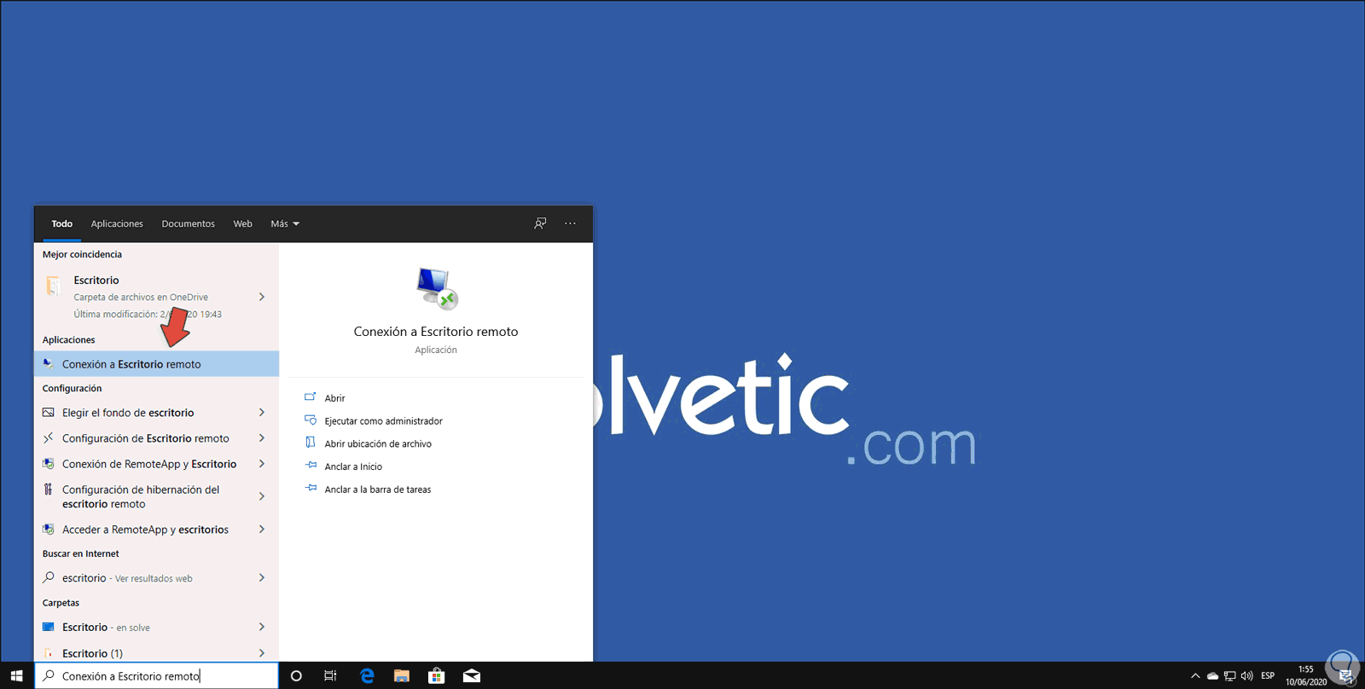Image resolution: width=1365 pixels, height=689 pixels.
Task: Click the Escritorio folder icon in best match
Action: click(x=53, y=286)
